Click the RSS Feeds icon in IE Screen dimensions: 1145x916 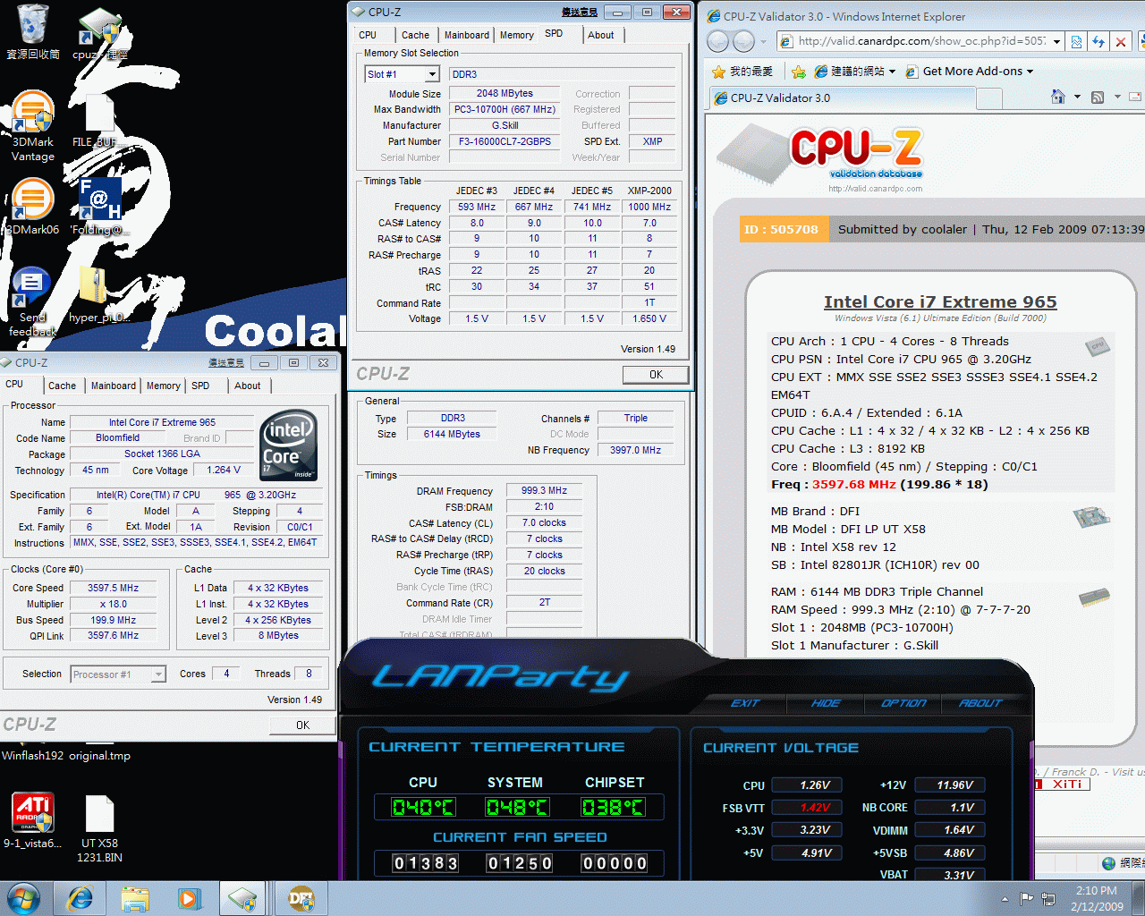tap(1098, 97)
